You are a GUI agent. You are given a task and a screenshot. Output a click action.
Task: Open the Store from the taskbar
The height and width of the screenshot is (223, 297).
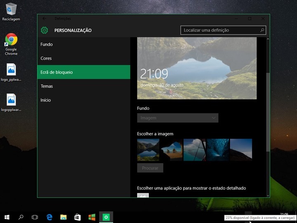pos(78,217)
